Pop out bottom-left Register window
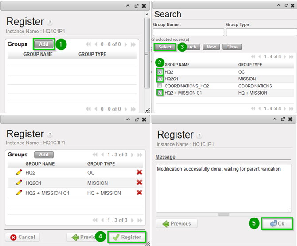This screenshot has height=246, width=297. [x=137, y=120]
